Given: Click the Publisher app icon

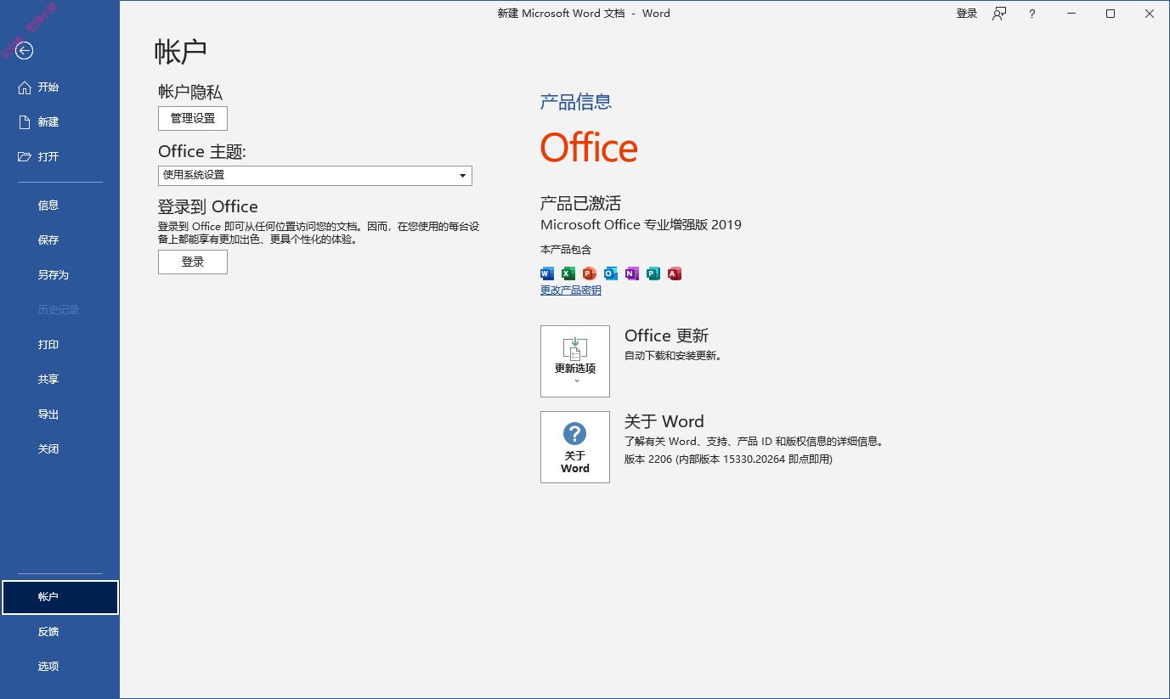Looking at the screenshot, I should [x=653, y=273].
